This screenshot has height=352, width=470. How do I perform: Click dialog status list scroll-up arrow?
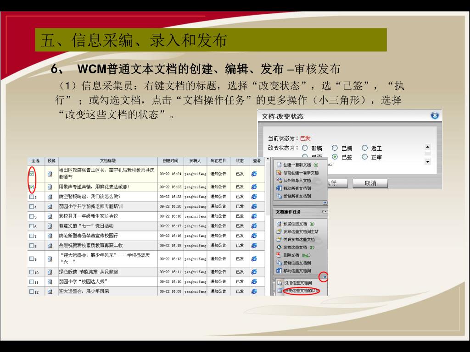428,147
